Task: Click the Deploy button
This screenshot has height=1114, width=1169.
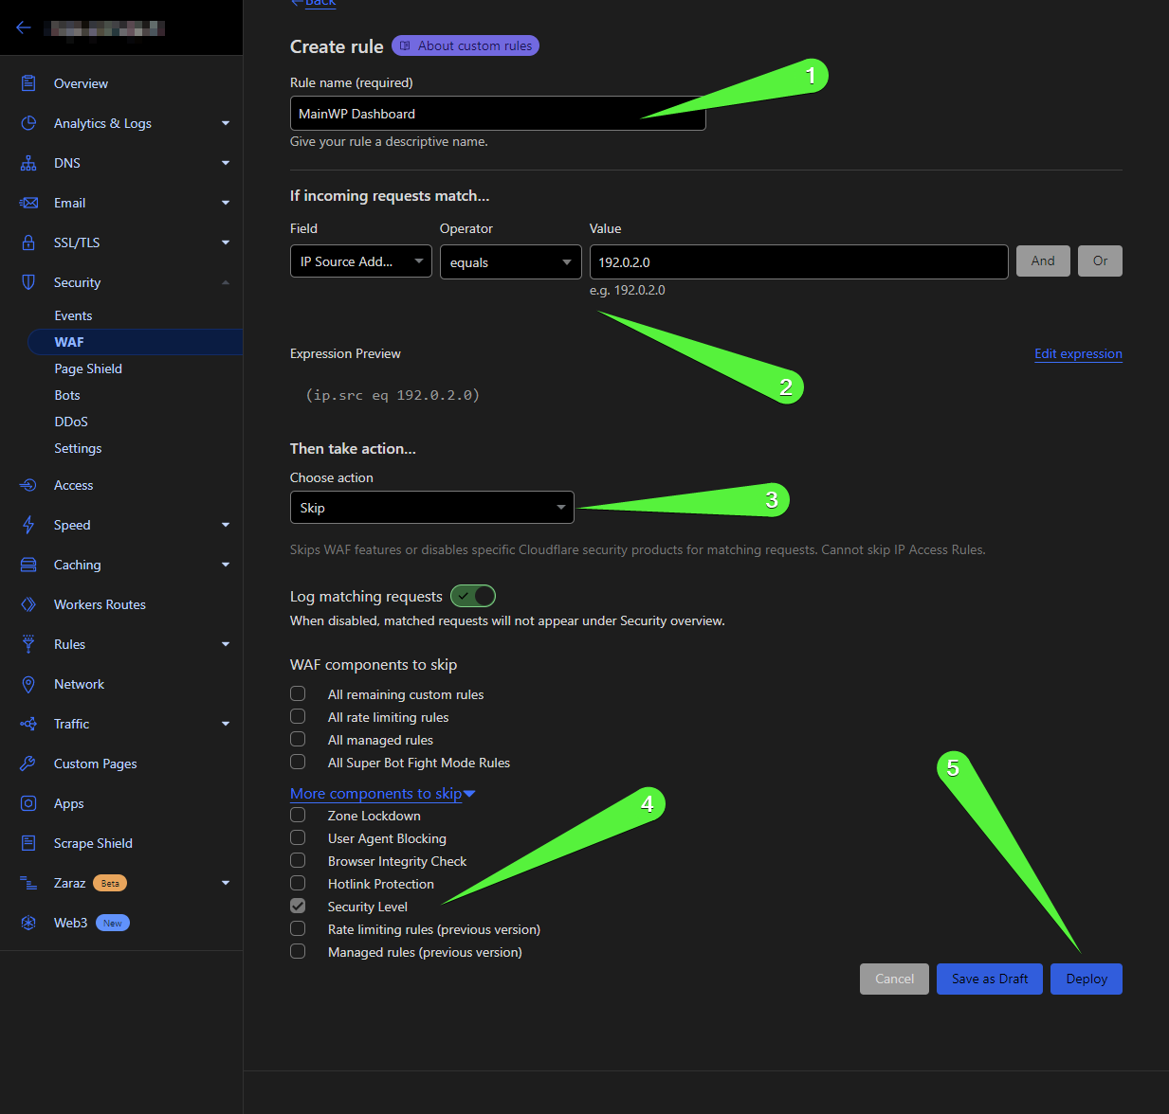Action: point(1086,979)
